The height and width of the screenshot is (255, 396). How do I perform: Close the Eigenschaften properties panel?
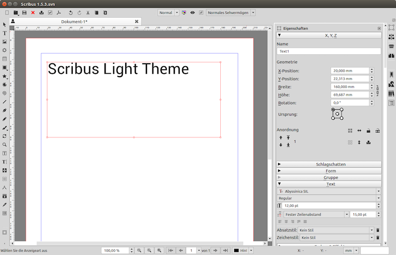[379, 29]
